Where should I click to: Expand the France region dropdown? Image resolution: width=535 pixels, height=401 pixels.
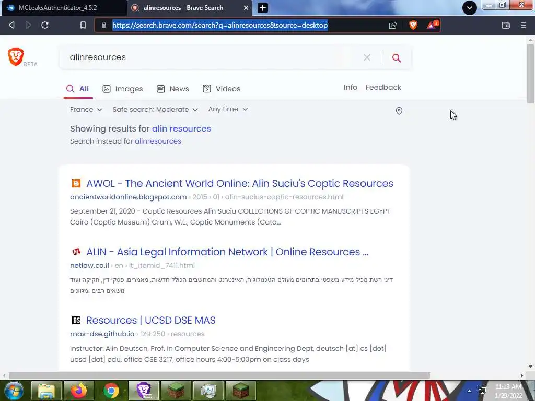[86, 110]
